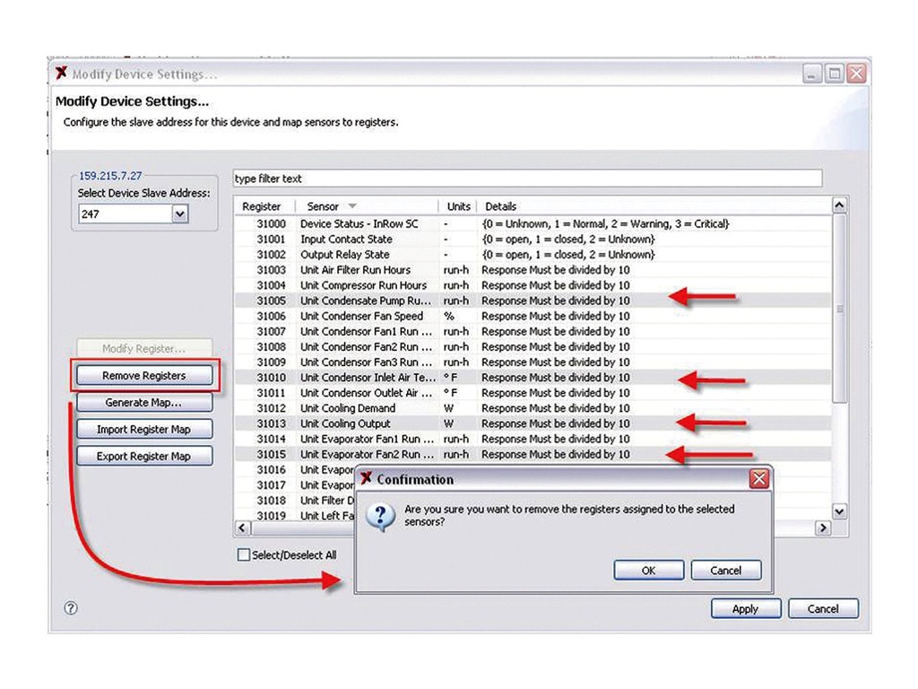Click the scrollbar up arrow on register list
Screen dimensions: 918x689
point(838,206)
